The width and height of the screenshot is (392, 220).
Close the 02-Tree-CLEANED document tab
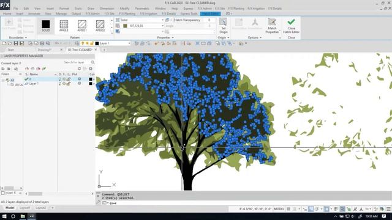click(96, 50)
